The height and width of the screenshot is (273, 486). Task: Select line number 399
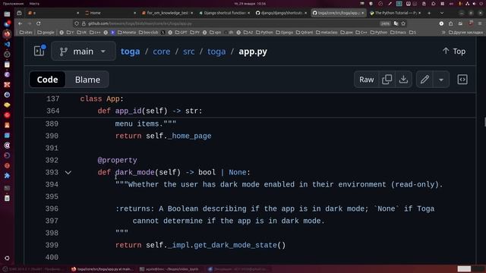(52, 245)
